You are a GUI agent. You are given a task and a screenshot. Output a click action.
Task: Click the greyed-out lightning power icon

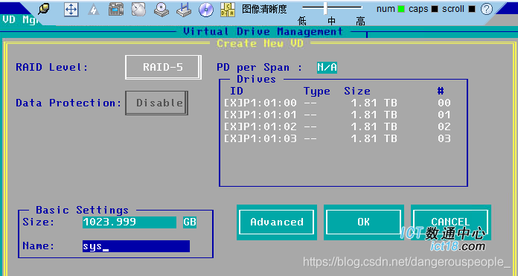coord(94,10)
